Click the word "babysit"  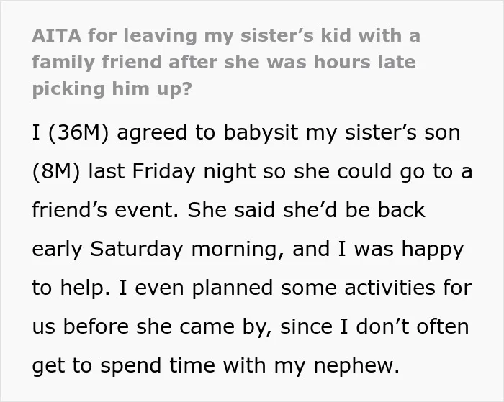pyautogui.click(x=261, y=132)
